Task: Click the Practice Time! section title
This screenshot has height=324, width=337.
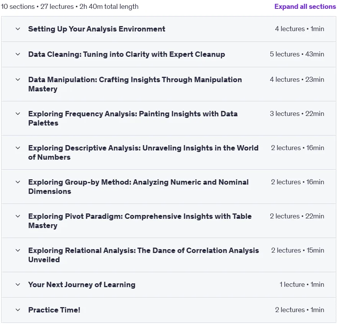Action: coord(54,310)
